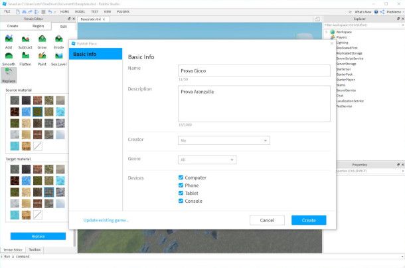Select the Flatten terrain tool
Screen dimensions: 405x268
pos(25,59)
